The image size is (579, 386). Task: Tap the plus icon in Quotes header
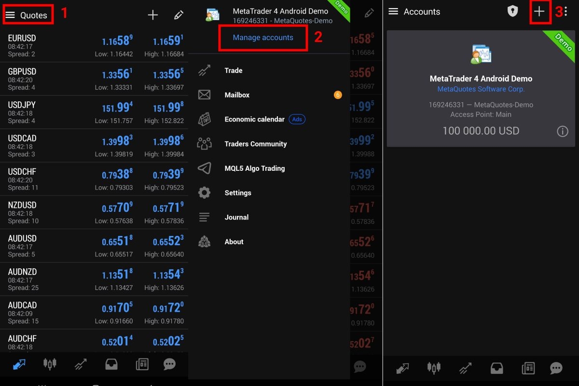point(152,15)
